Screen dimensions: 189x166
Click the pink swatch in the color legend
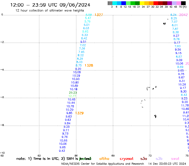[179, 3]
